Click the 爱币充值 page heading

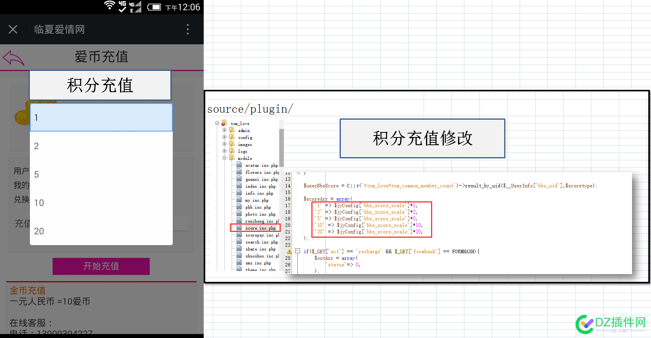[x=101, y=57]
